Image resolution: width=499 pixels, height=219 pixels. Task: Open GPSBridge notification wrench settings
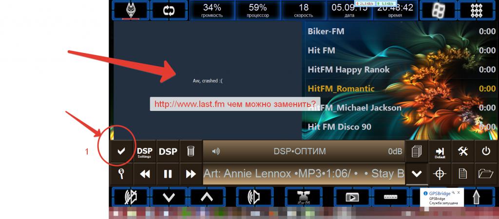(453, 193)
